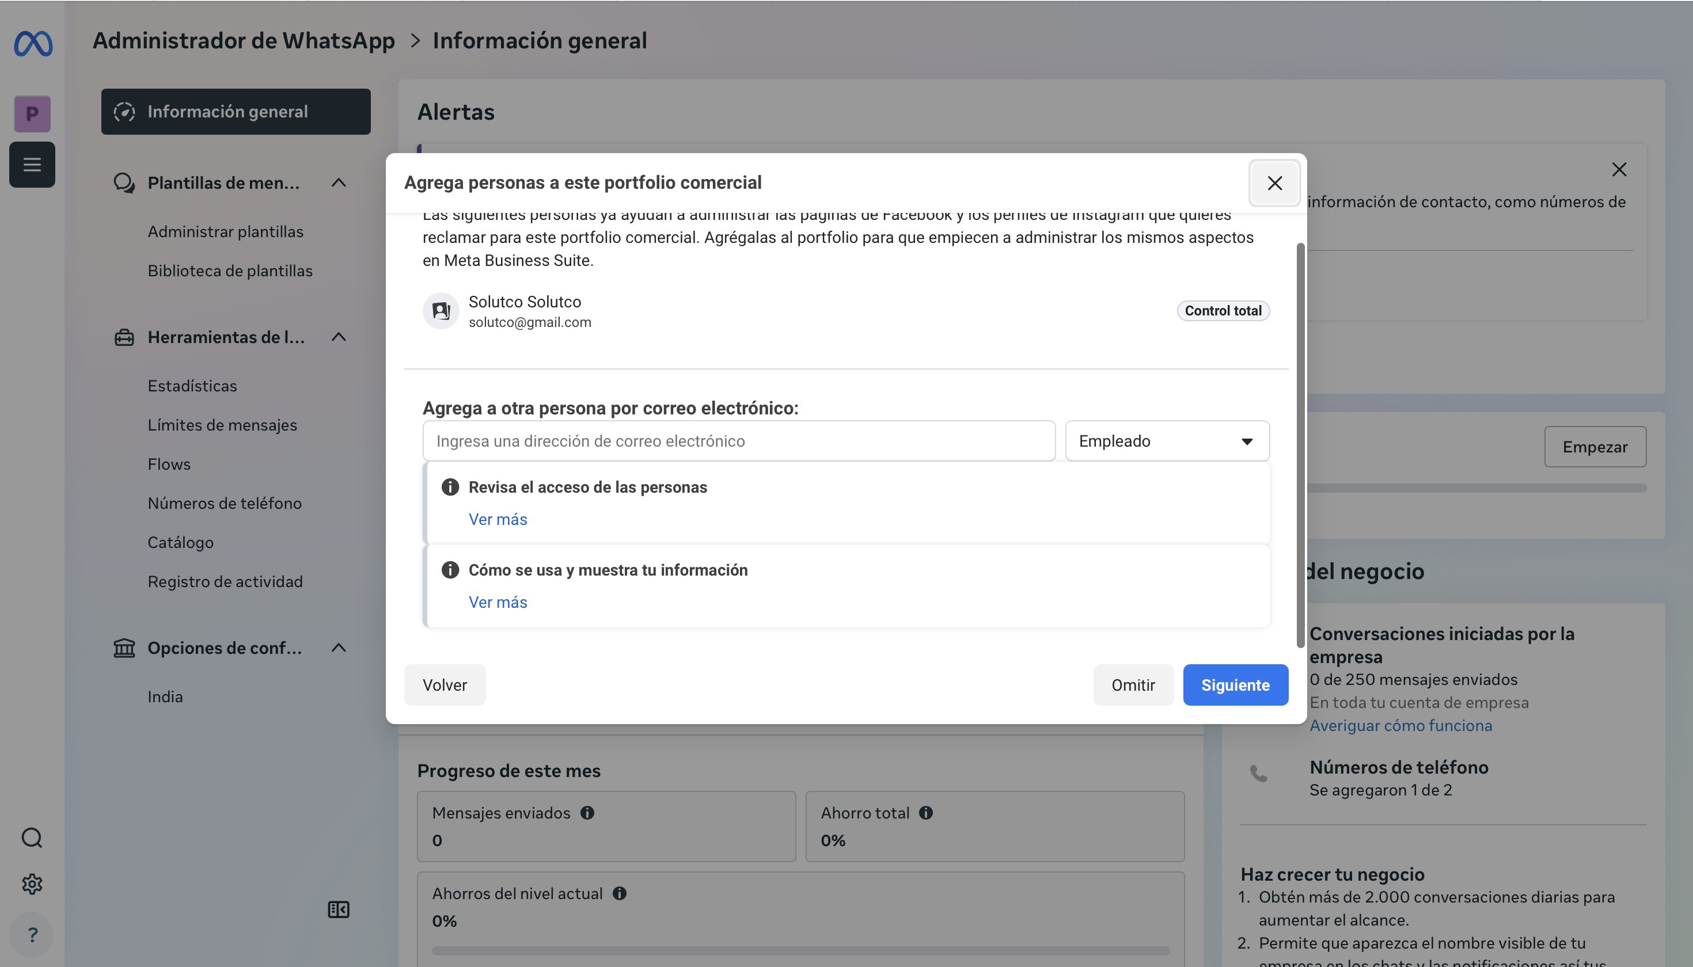Open Biblioteca de plantillas
Image resolution: width=1693 pixels, height=967 pixels.
[230, 271]
